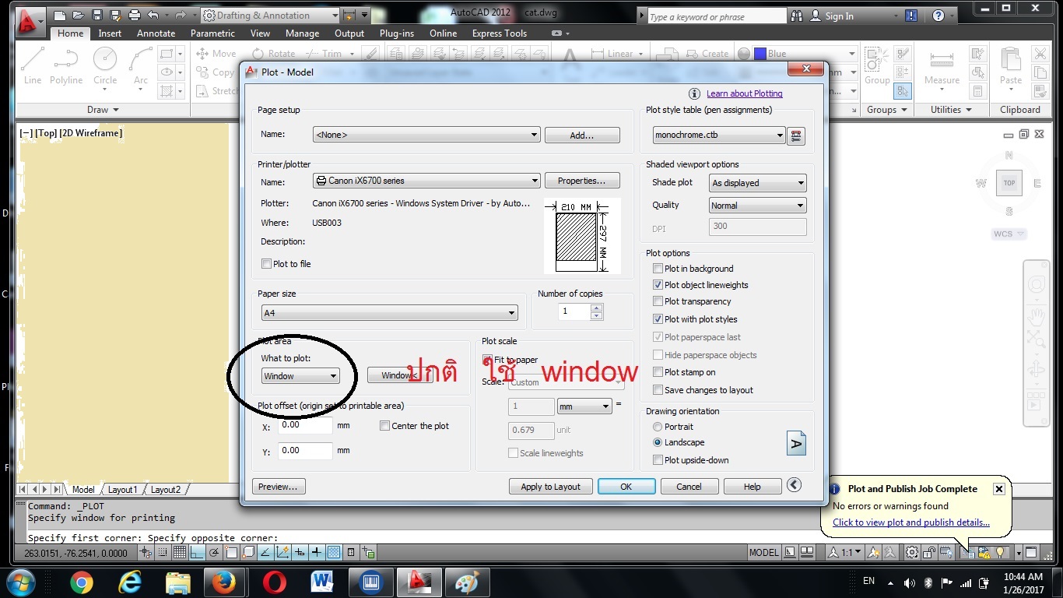Screen dimensions: 1063x598
Task: Open the monochrome.ctb plot style dropdown
Action: click(719, 135)
